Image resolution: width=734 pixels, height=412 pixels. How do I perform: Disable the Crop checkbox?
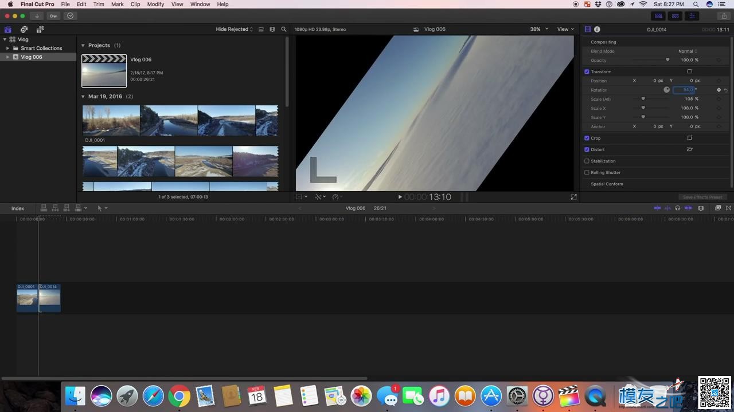(587, 138)
